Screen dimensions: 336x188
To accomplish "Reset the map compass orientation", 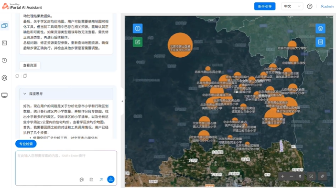I will pos(300,176).
